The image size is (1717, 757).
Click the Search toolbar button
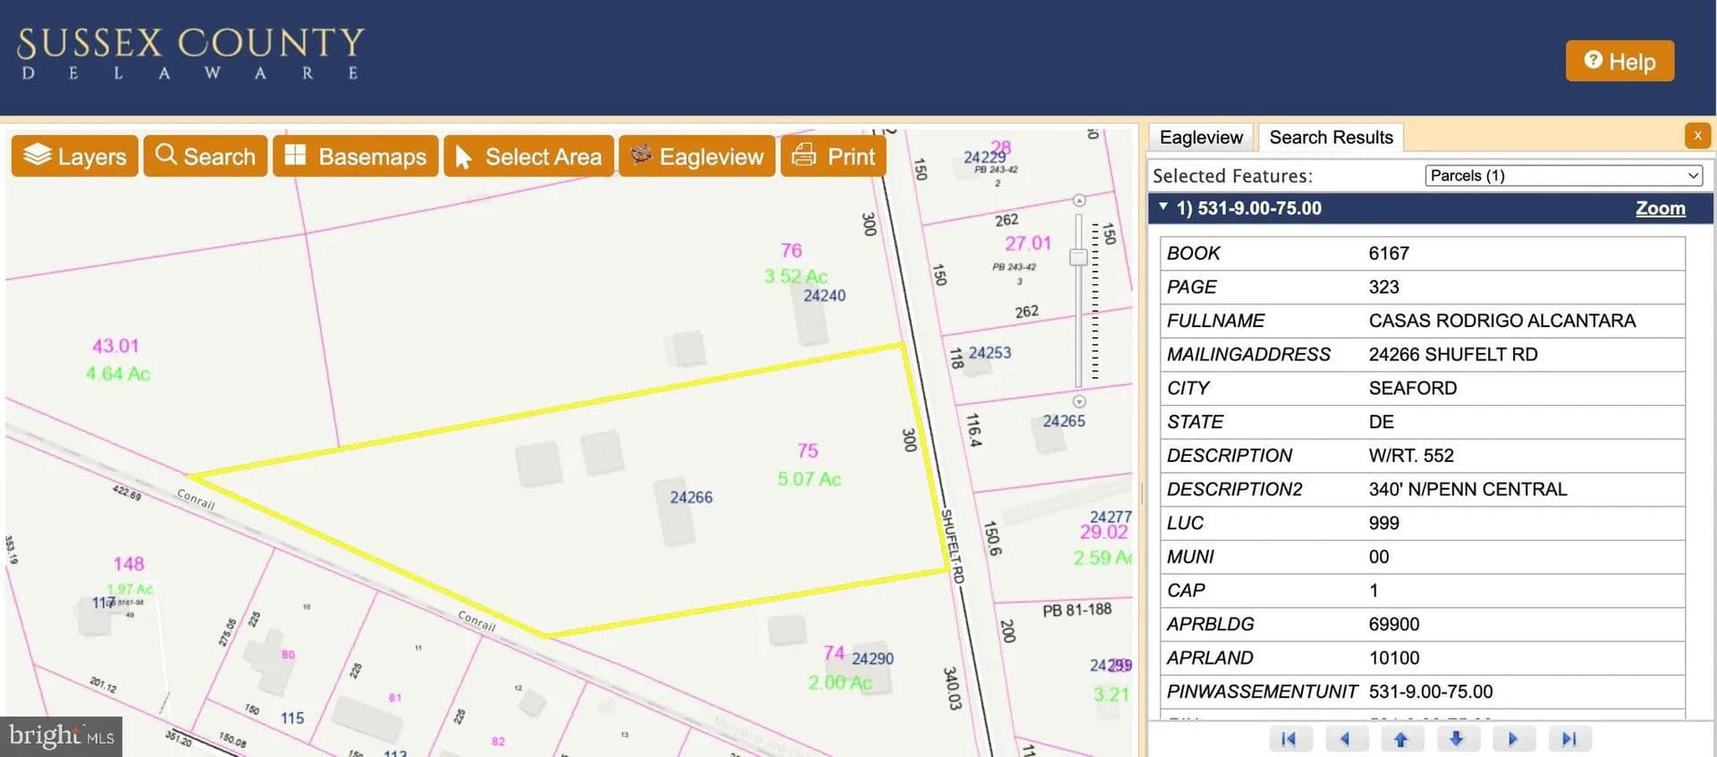(206, 156)
